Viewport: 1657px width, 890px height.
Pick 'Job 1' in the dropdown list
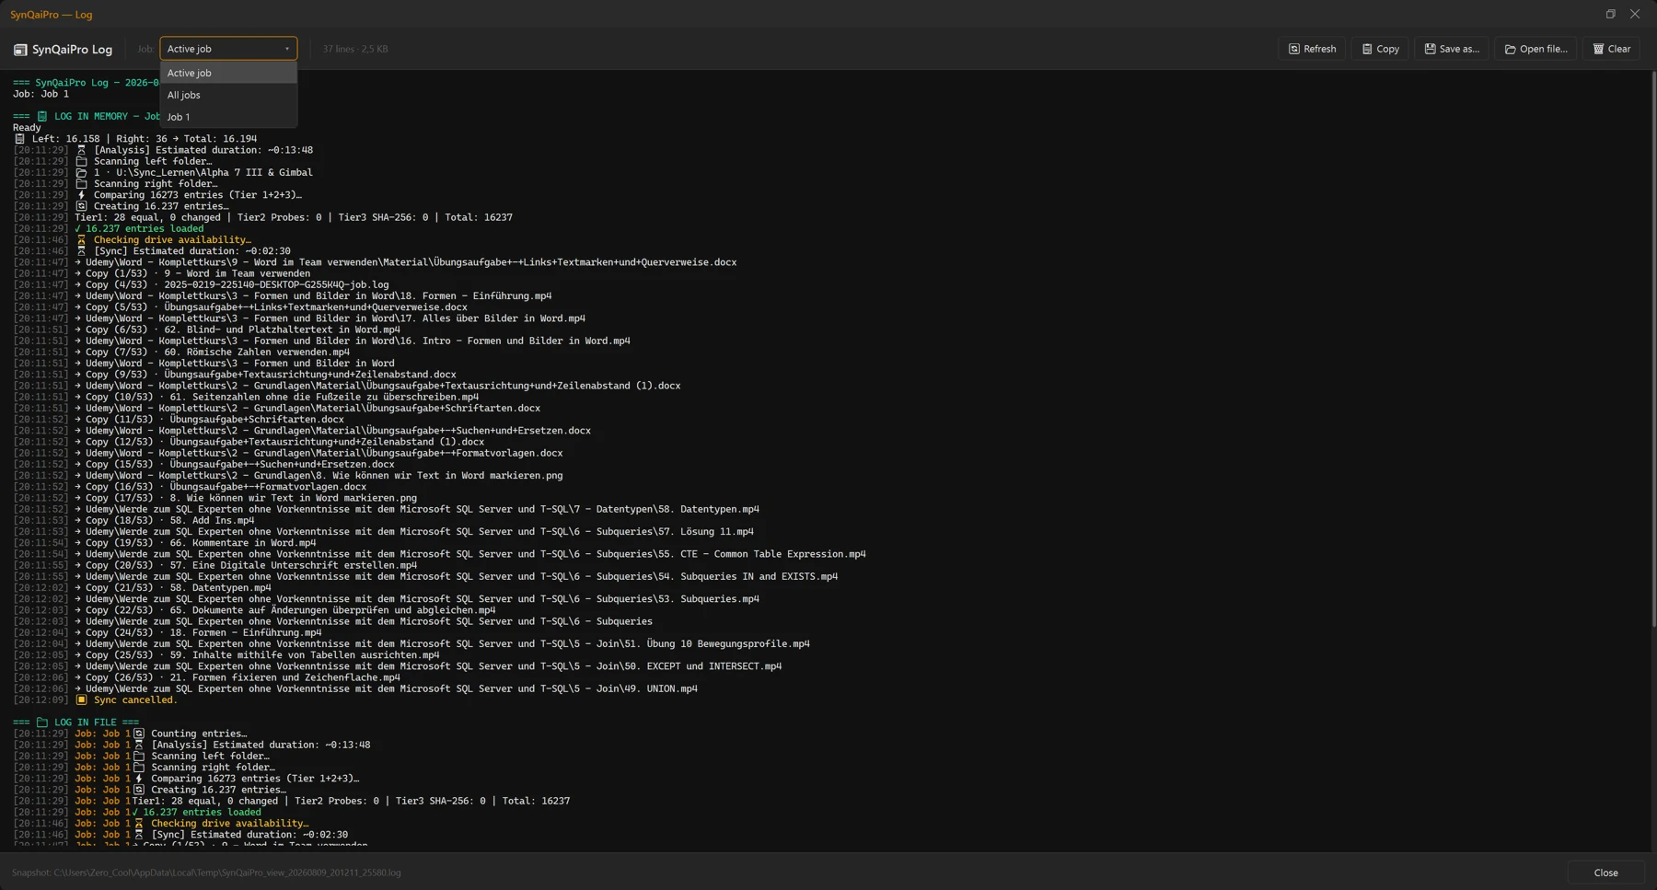click(228, 117)
